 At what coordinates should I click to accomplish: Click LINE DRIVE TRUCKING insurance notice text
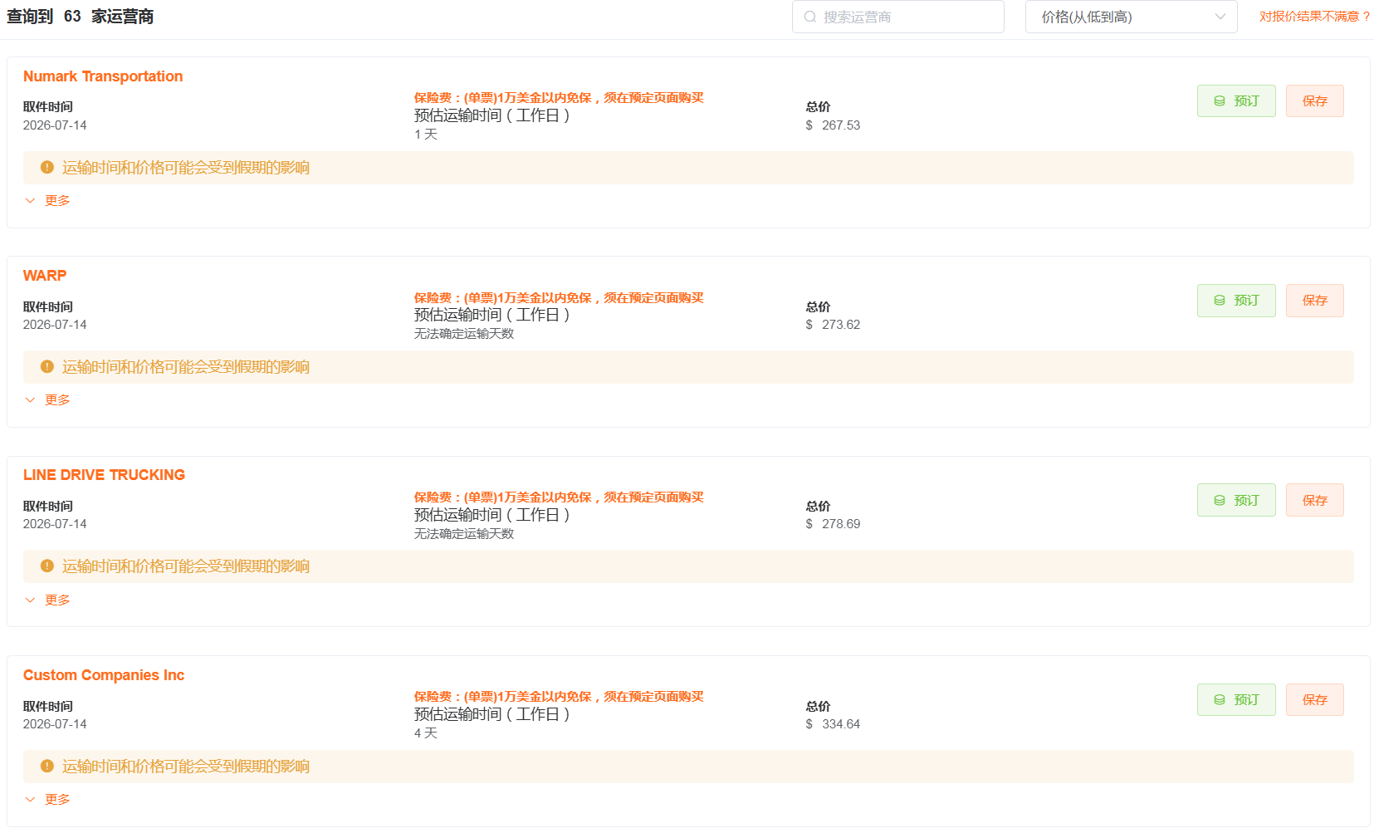(559, 497)
